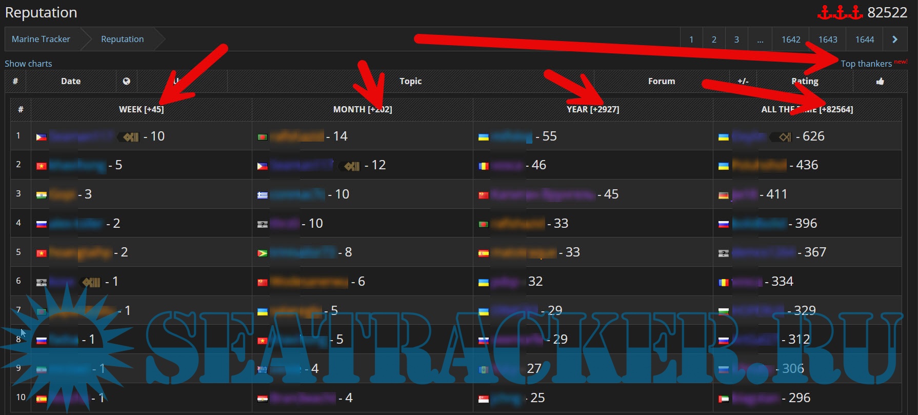Navigate to the Marine Tracker breadcrumb
Image resolution: width=918 pixels, height=415 pixels.
41,39
